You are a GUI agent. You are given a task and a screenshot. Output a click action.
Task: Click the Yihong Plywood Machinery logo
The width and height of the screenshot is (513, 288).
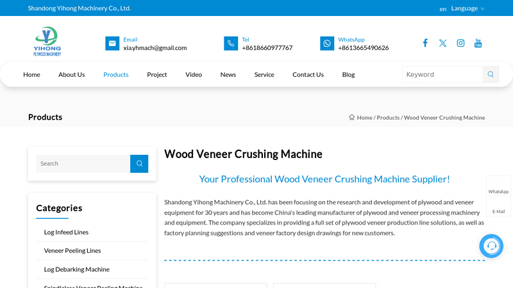pyautogui.click(x=47, y=42)
